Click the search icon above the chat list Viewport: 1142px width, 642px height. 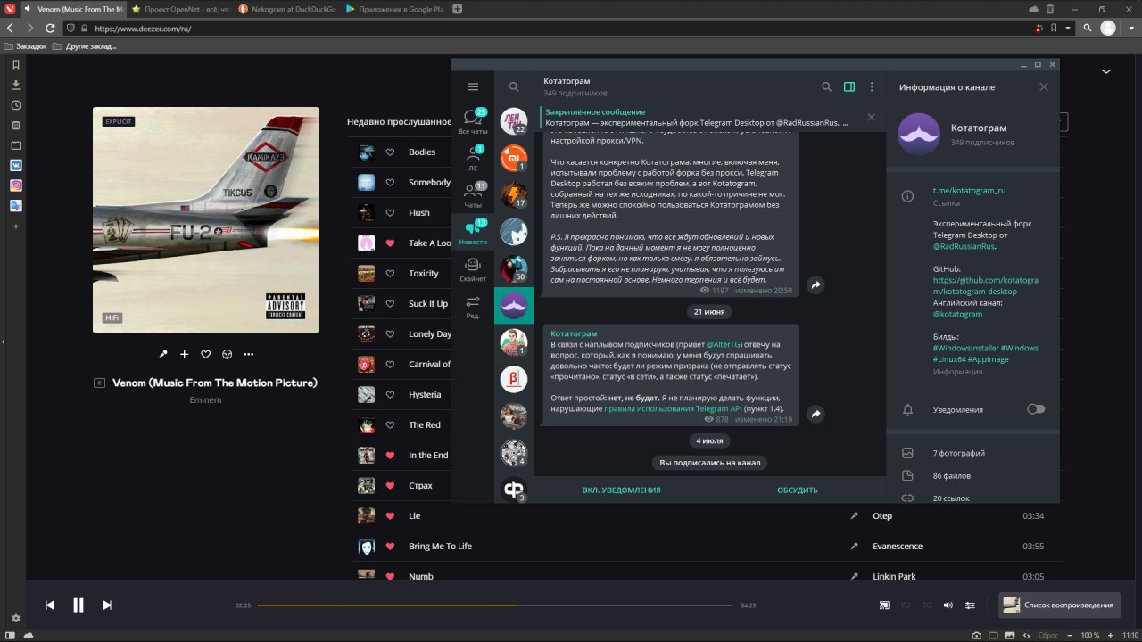(514, 86)
